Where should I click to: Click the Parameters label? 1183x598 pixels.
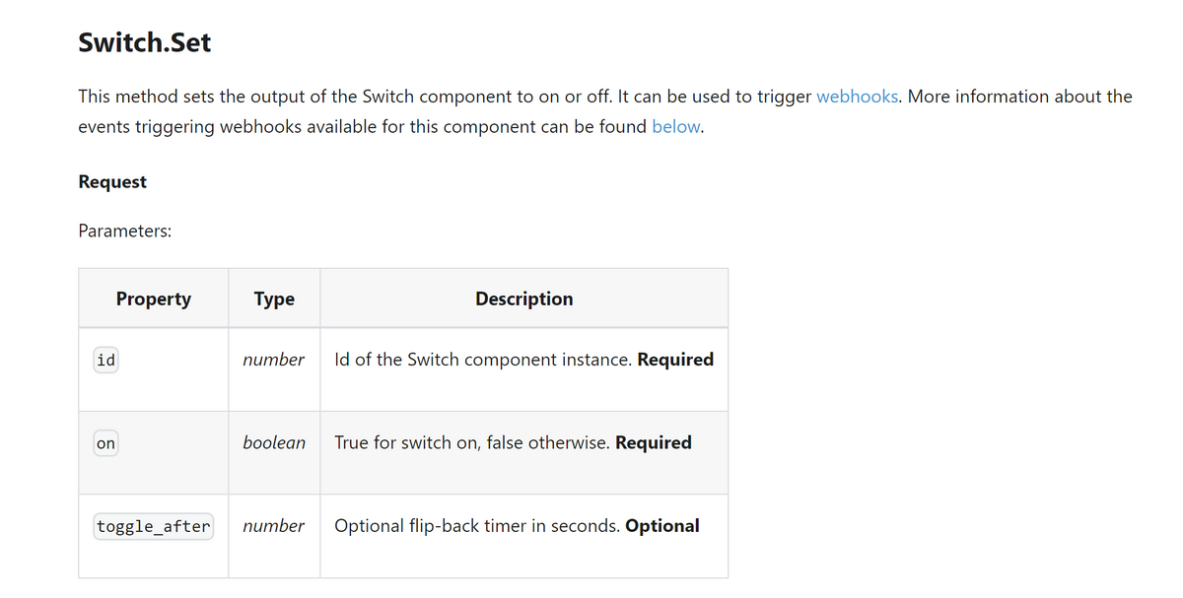coord(125,231)
